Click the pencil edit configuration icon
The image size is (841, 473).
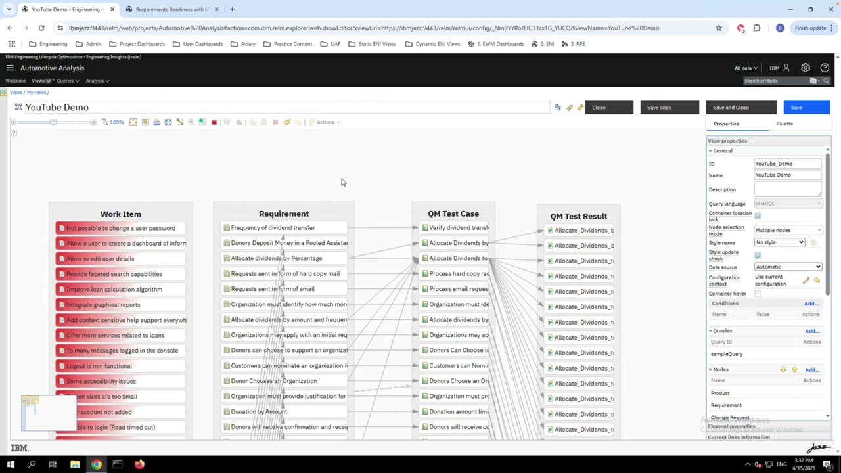pos(806,281)
